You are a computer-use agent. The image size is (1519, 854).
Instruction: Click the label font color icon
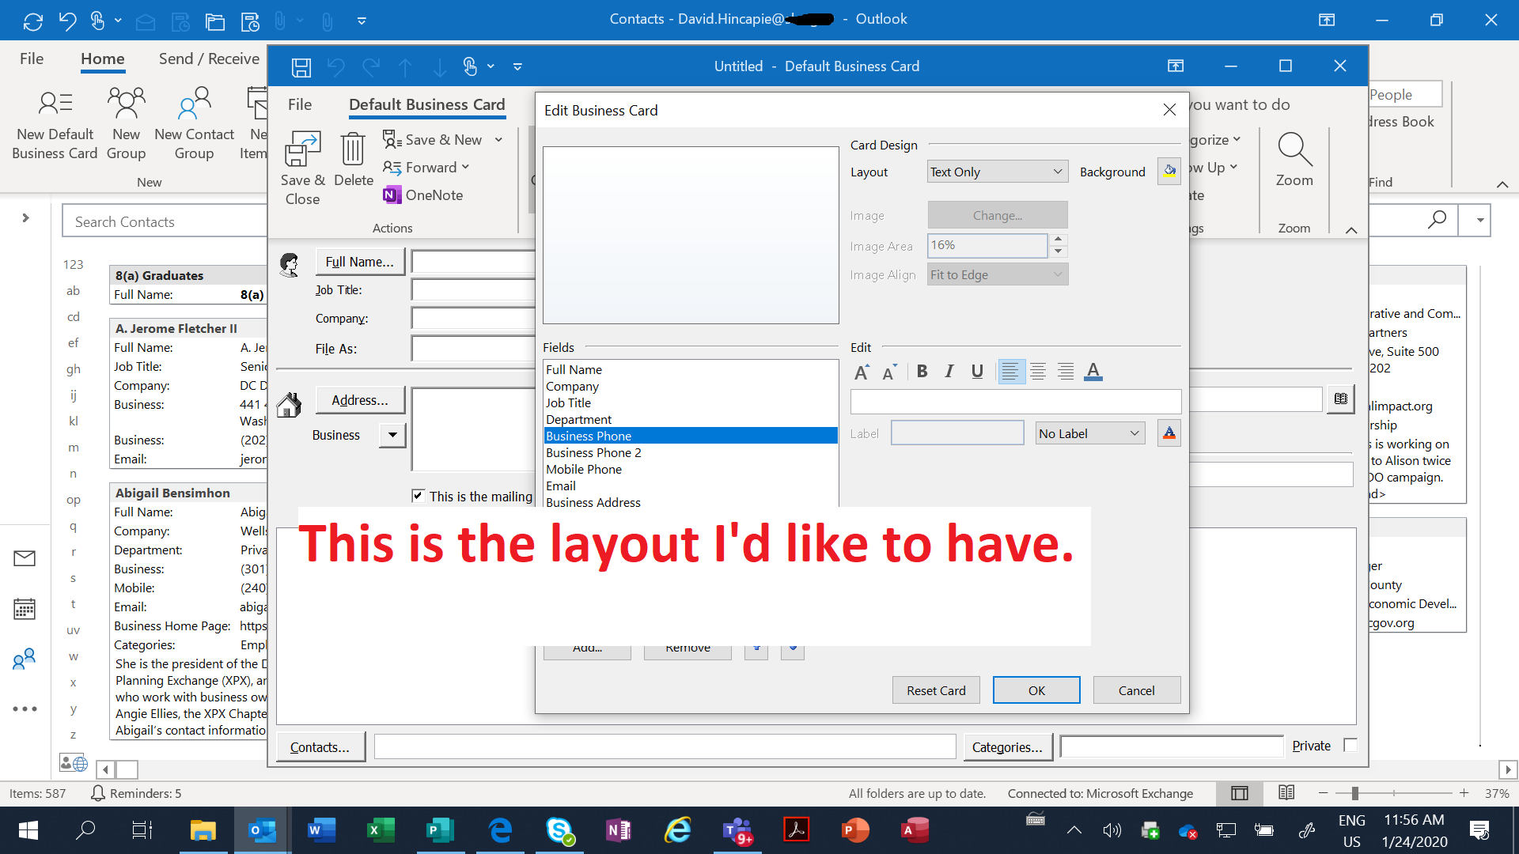point(1169,433)
